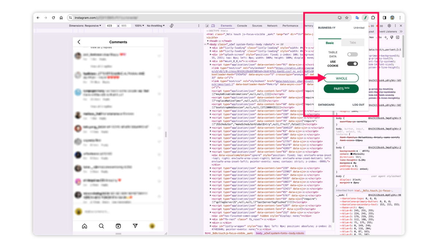Open the 100% zoom dropdown

[139, 26]
